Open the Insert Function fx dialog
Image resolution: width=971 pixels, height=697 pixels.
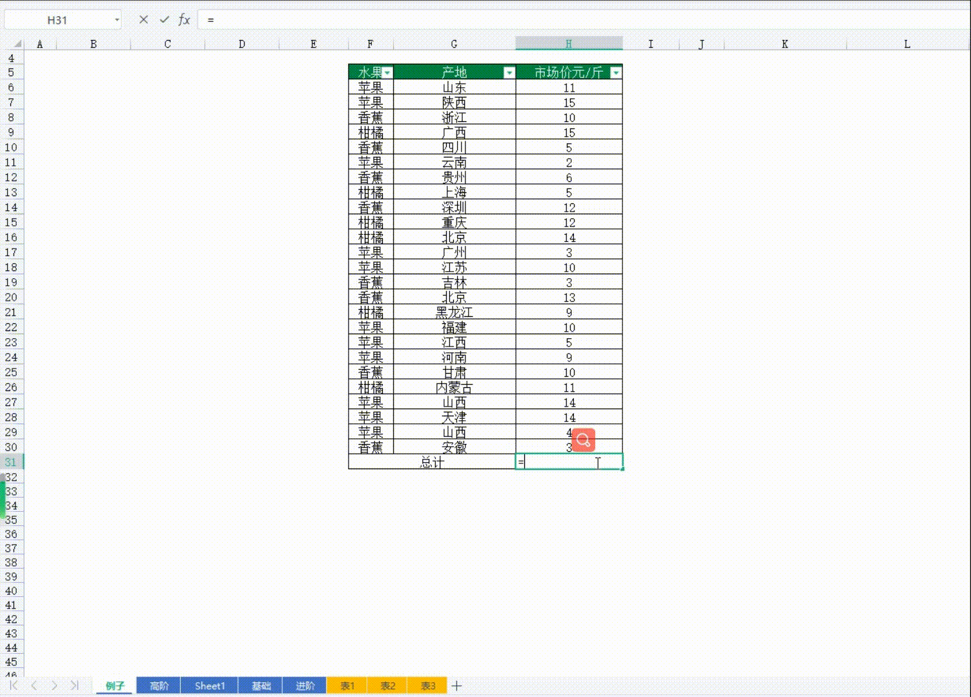point(184,20)
